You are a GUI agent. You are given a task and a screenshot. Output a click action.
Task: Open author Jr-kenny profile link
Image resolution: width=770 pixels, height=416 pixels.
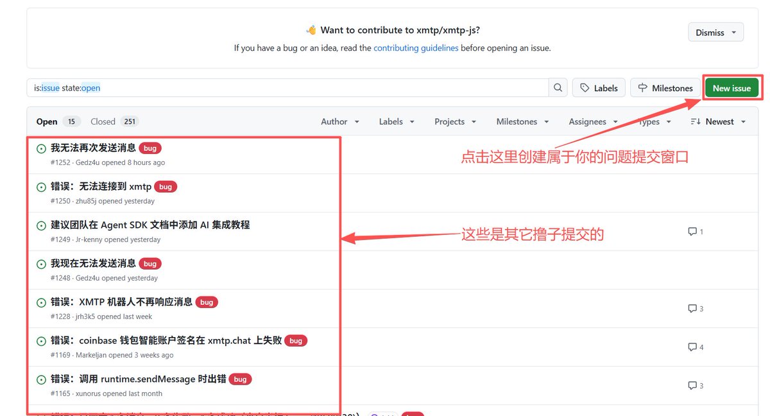pyautogui.click(x=89, y=239)
